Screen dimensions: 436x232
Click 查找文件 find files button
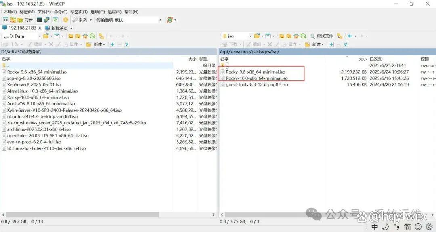(321, 36)
